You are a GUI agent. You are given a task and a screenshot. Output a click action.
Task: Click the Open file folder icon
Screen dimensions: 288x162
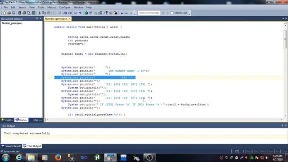coord(9,13)
